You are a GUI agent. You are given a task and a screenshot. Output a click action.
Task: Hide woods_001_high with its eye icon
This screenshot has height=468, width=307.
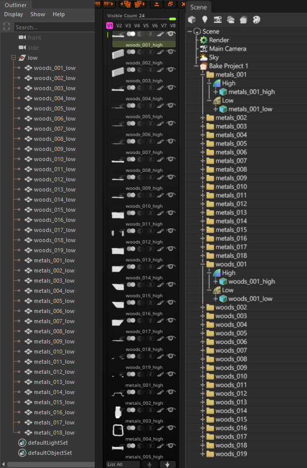coord(171,34)
